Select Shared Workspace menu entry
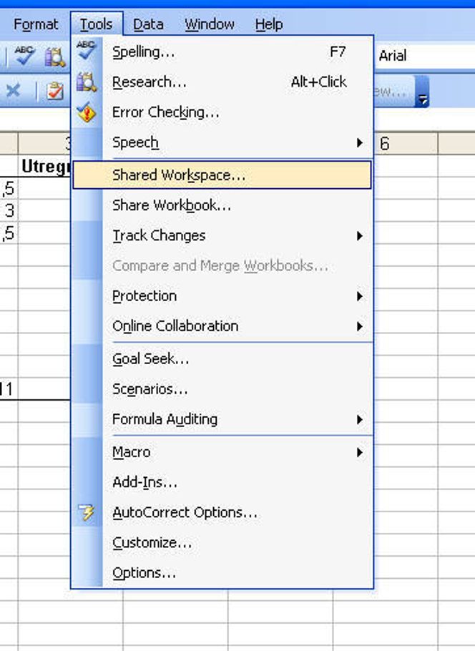Screen dimensions: 475x651 point(179,175)
